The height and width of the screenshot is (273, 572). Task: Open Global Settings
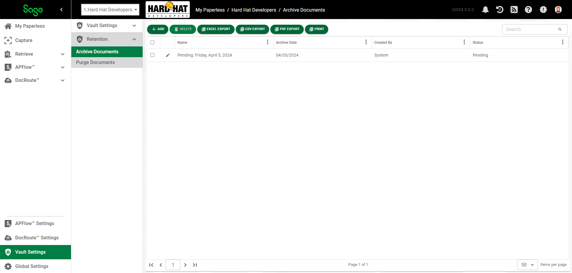36,266
